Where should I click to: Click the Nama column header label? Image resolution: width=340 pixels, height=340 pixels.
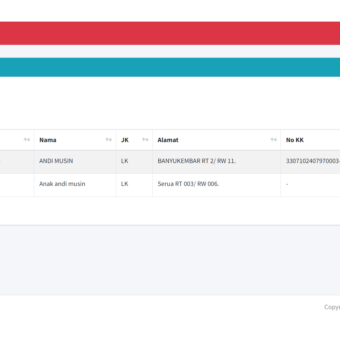48,140
